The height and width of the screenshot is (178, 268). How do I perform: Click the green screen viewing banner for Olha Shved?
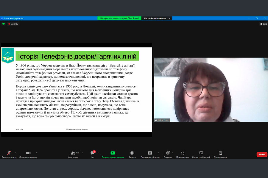[119, 18]
